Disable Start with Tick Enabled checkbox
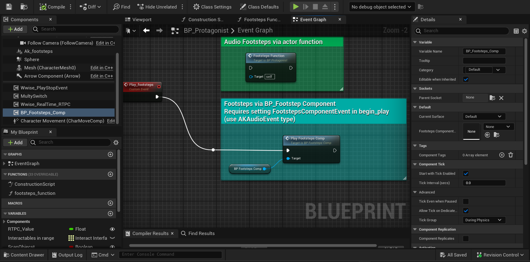Viewport: 530px width, 262px height. 466,174
